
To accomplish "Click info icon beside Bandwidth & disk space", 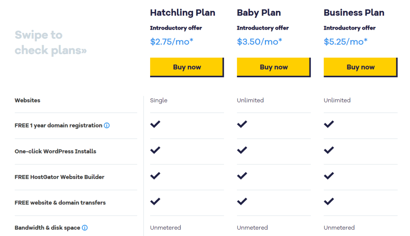I will (x=85, y=228).
